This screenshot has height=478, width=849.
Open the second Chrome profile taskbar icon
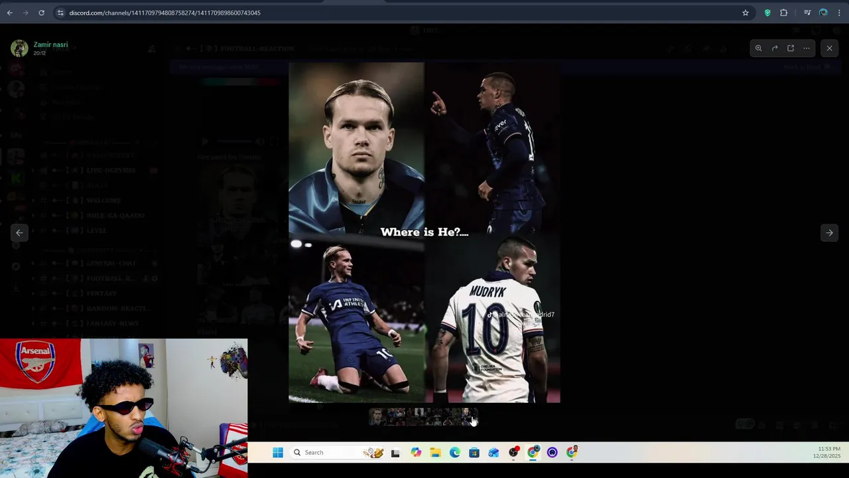572,452
